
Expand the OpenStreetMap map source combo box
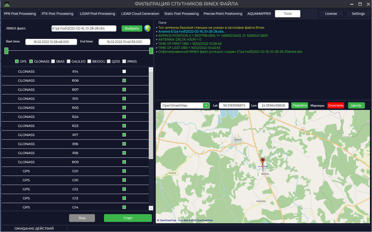(x=185, y=106)
